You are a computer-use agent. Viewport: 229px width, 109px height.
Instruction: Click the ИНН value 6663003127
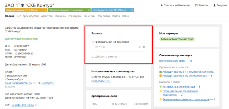(22, 46)
